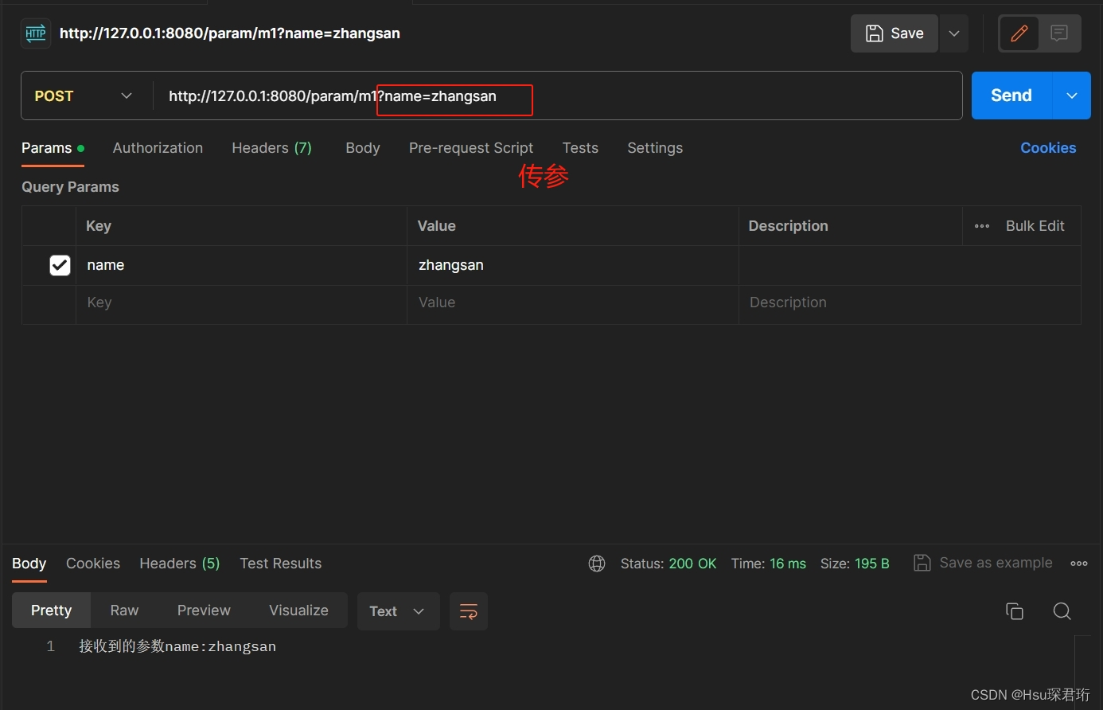The width and height of the screenshot is (1103, 710).
Task: Uncheck the name parameter checkbox
Action: pyautogui.click(x=60, y=265)
